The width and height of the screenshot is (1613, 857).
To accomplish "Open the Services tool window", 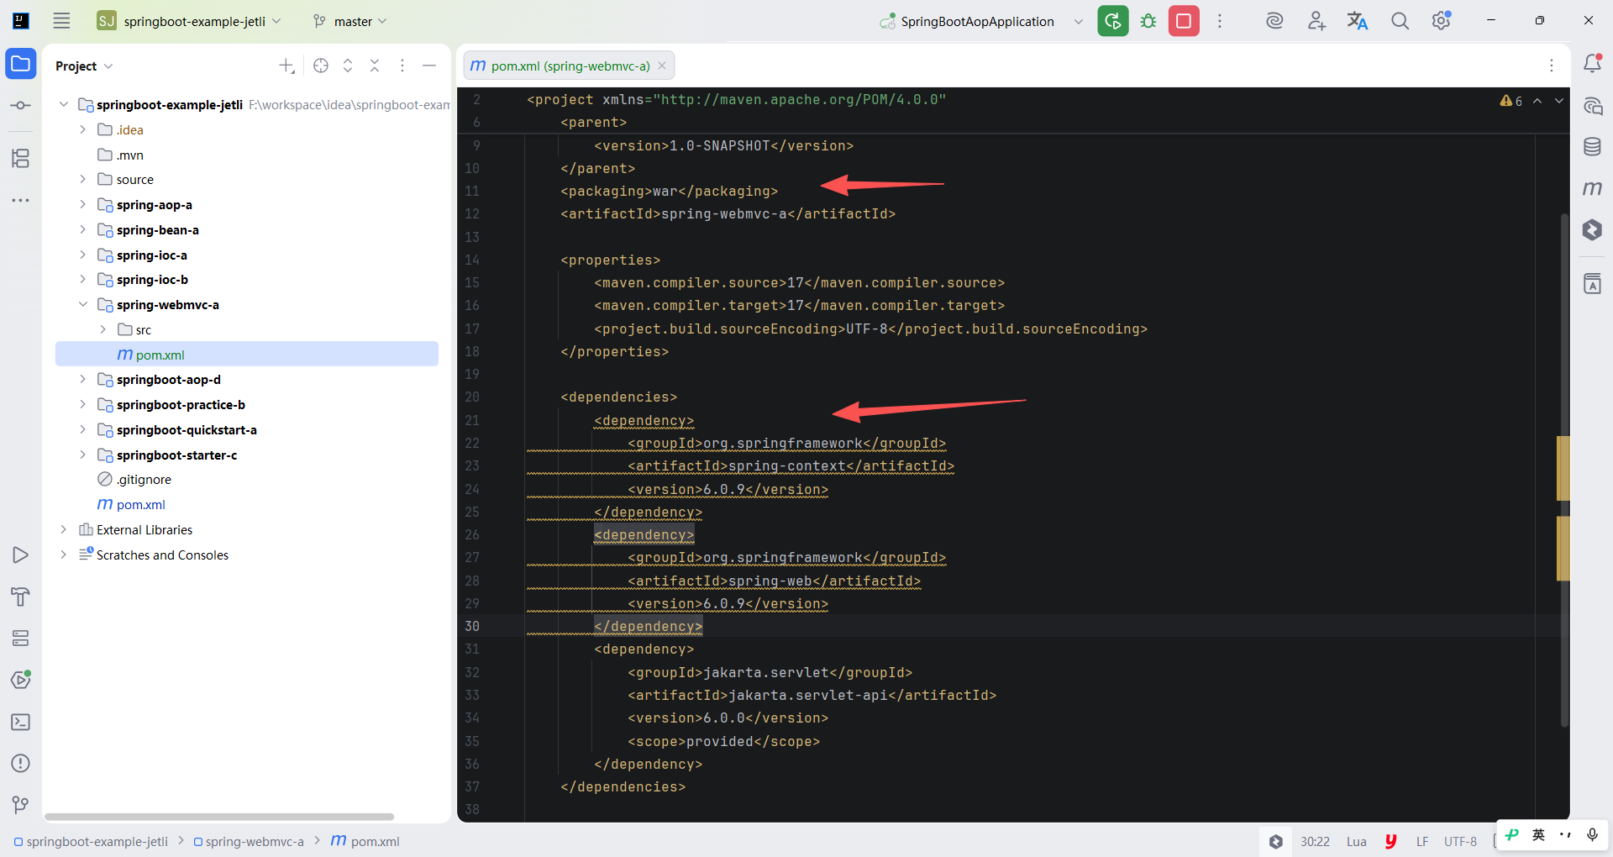I will click(x=21, y=638).
